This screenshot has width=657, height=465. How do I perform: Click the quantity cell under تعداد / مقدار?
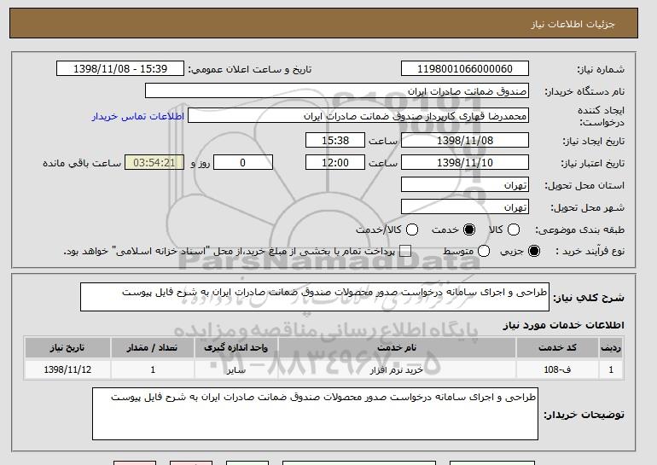[152, 369]
